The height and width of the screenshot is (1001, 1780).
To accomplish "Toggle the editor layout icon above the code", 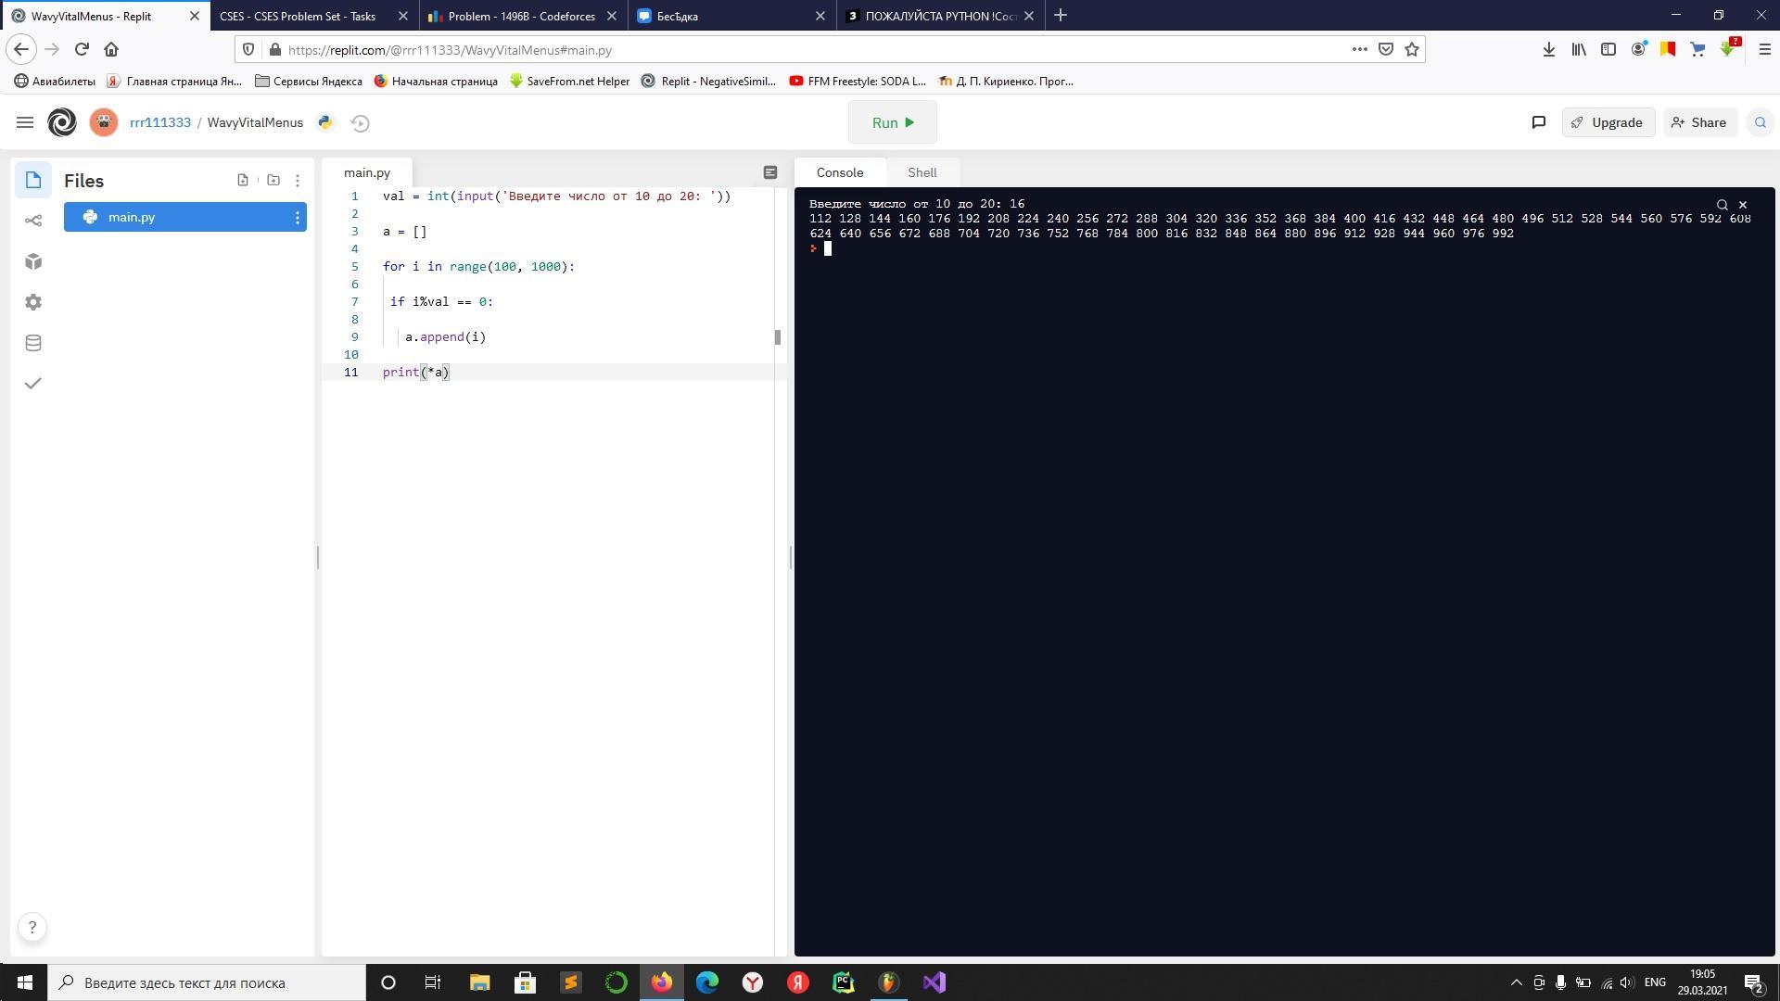I will [769, 172].
